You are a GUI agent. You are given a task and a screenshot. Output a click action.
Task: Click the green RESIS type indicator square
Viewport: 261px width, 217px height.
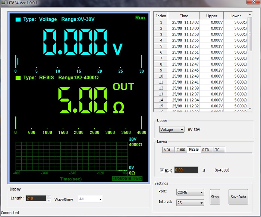(18, 78)
